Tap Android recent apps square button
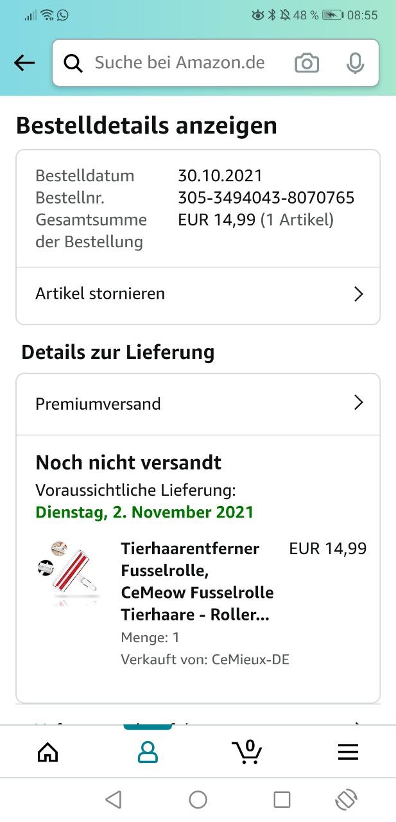 [282, 800]
